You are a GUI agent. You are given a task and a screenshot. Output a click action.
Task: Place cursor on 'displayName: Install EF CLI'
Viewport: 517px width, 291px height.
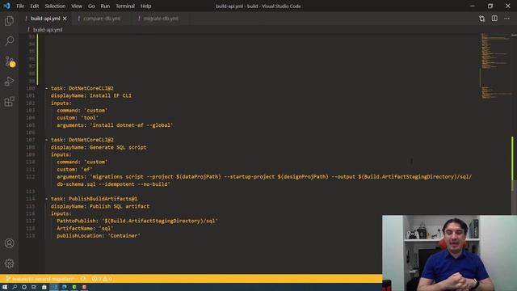point(91,95)
